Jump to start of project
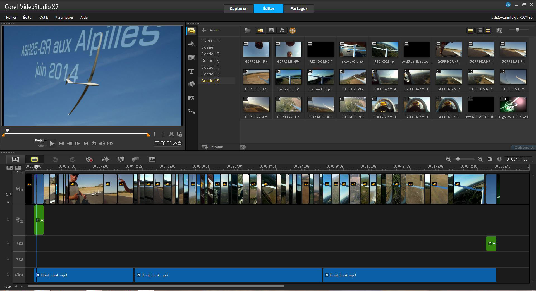 click(61, 144)
